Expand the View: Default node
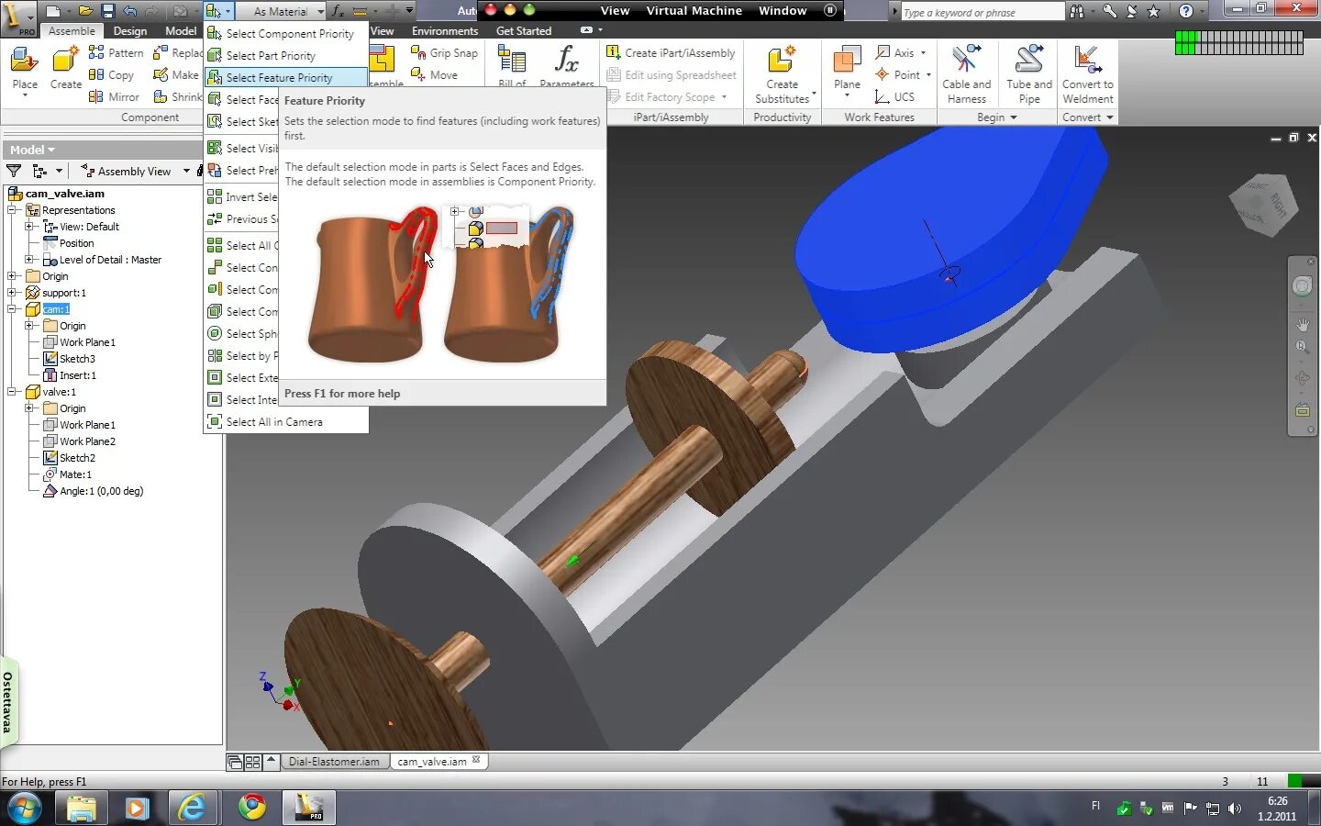Screen dimensions: 1321x826 29,227
